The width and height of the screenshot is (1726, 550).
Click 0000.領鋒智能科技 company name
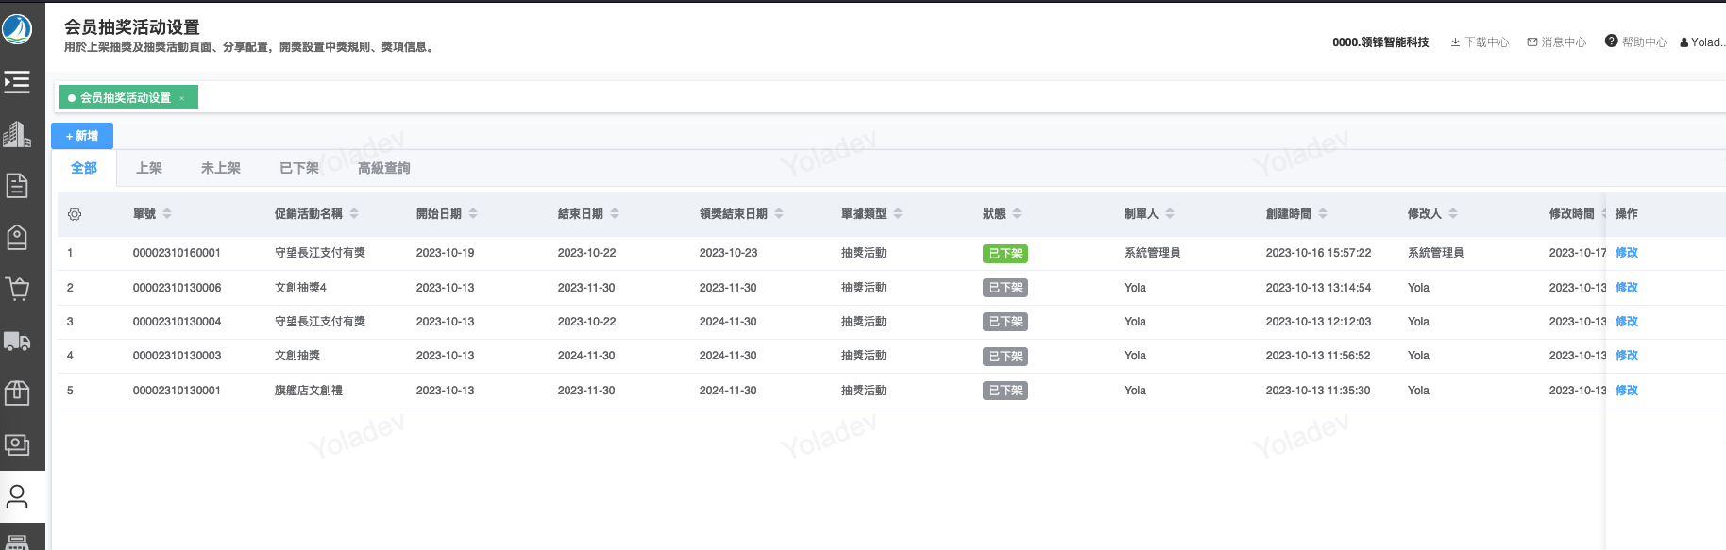point(1380,42)
